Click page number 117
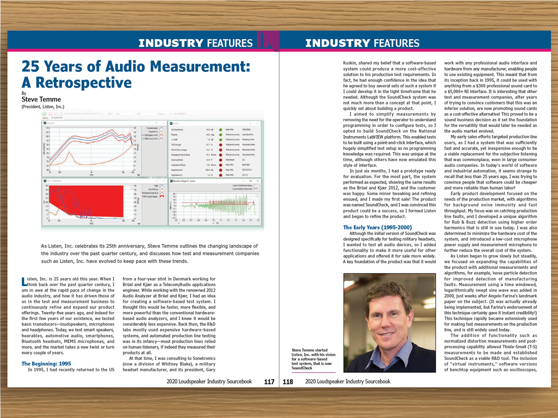Screen dimensions: 558x418 [x=269, y=382]
